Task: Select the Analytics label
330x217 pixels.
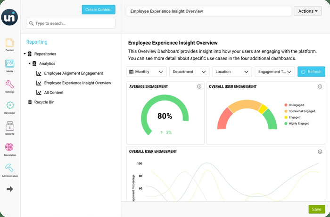Action: (x=47, y=63)
